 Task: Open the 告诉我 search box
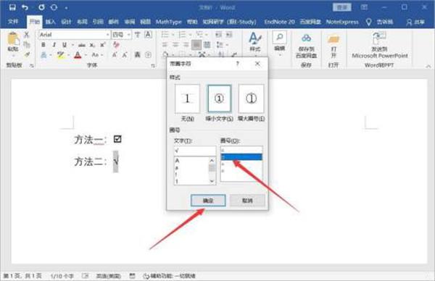[379, 22]
